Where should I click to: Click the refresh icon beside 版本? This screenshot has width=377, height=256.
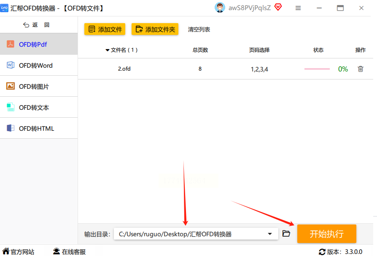322,252
